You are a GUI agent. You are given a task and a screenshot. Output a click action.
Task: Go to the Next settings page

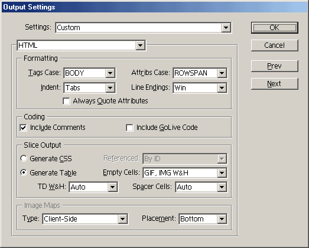[x=275, y=84]
